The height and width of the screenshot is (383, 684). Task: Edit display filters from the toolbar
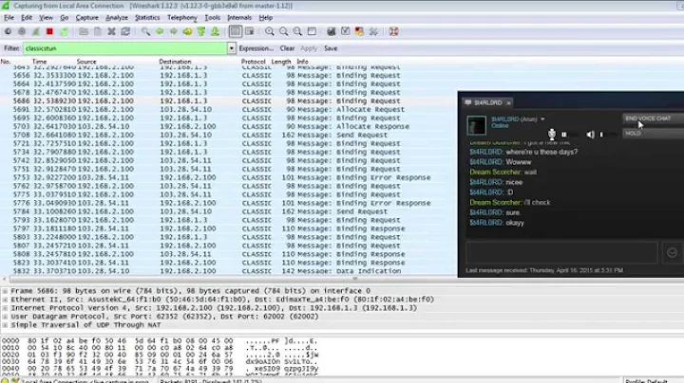point(345,31)
